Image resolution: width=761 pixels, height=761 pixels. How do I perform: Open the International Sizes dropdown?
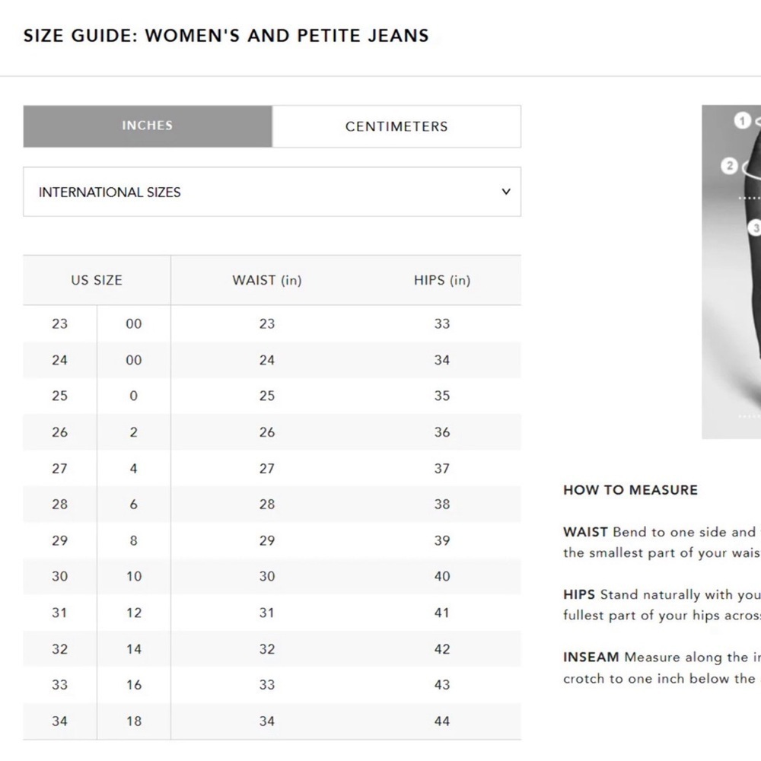point(272,192)
